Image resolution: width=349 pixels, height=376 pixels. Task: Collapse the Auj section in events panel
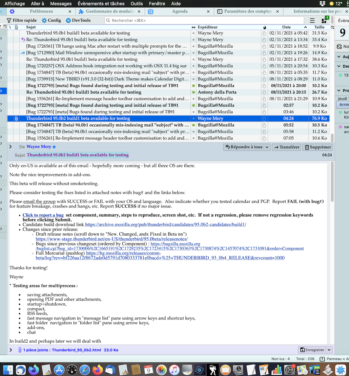[x=339, y=57]
